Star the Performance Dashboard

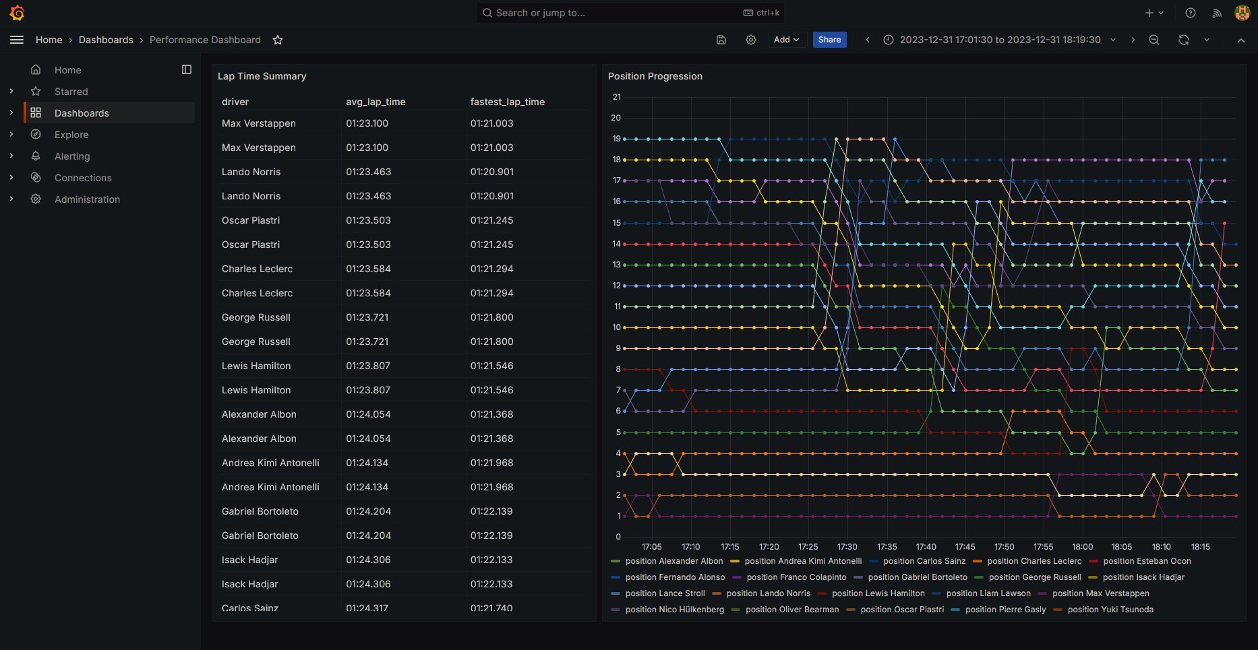pyautogui.click(x=277, y=40)
